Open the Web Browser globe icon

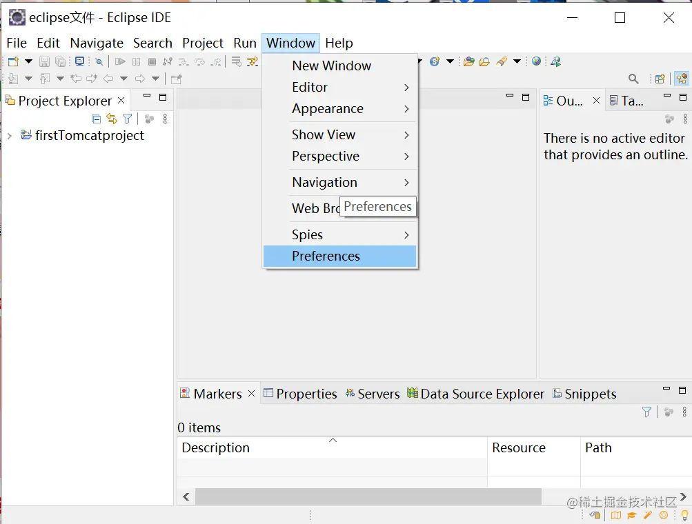click(x=536, y=61)
